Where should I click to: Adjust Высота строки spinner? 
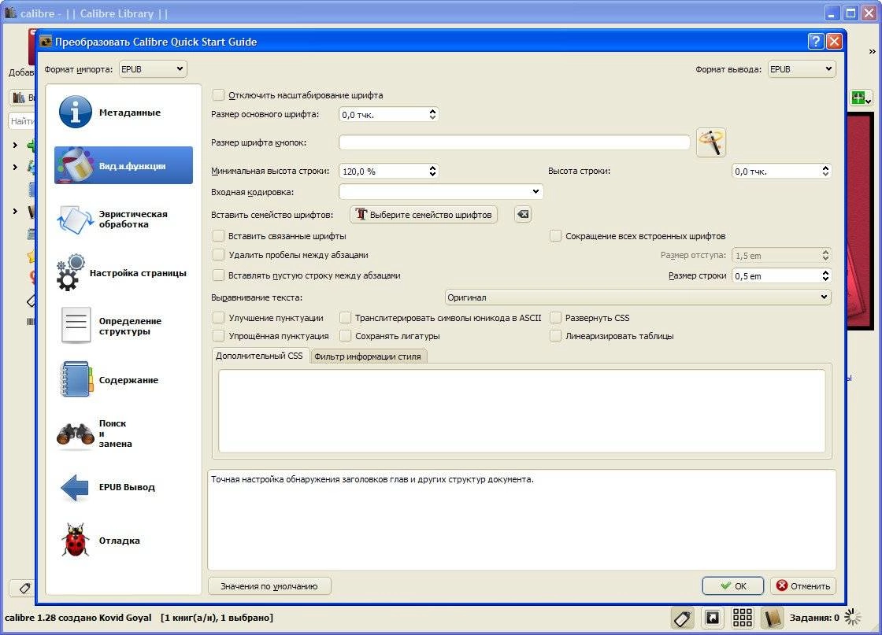(x=781, y=171)
